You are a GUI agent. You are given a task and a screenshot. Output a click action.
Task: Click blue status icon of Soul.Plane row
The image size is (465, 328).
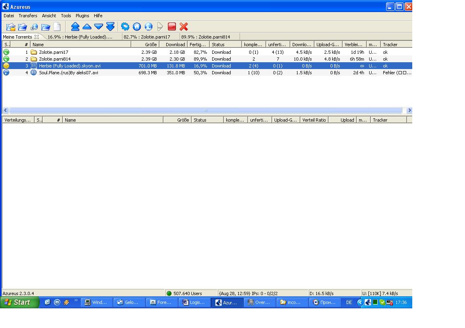coord(6,72)
